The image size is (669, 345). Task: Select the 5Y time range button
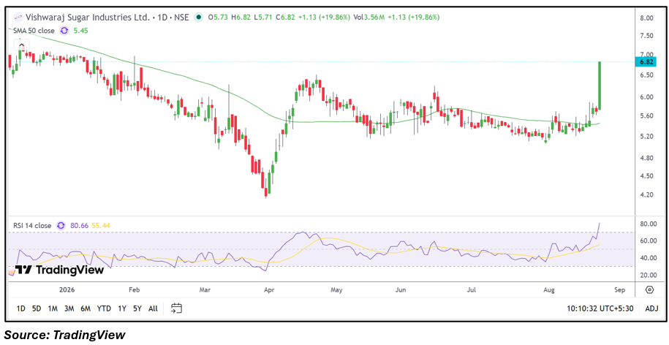click(x=137, y=308)
